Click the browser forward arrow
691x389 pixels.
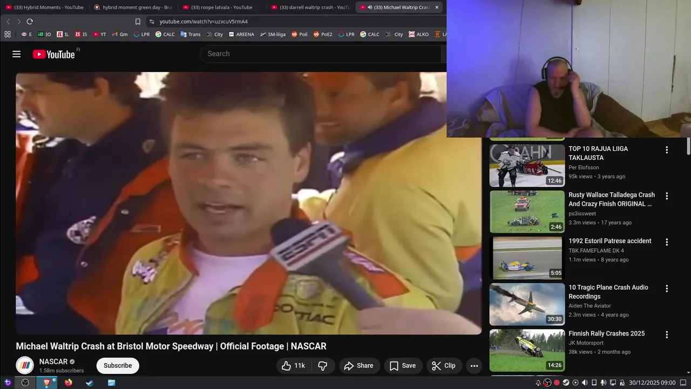pos(18,22)
